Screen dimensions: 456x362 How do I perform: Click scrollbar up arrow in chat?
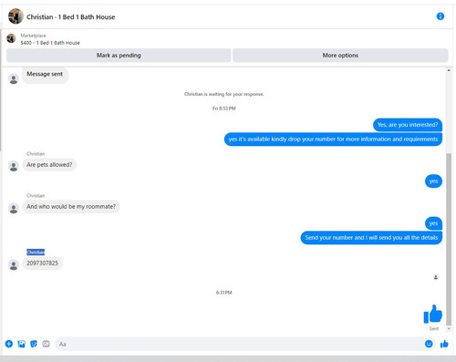449,70
